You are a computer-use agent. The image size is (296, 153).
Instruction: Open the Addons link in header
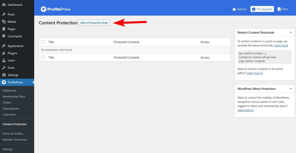coord(239,9)
